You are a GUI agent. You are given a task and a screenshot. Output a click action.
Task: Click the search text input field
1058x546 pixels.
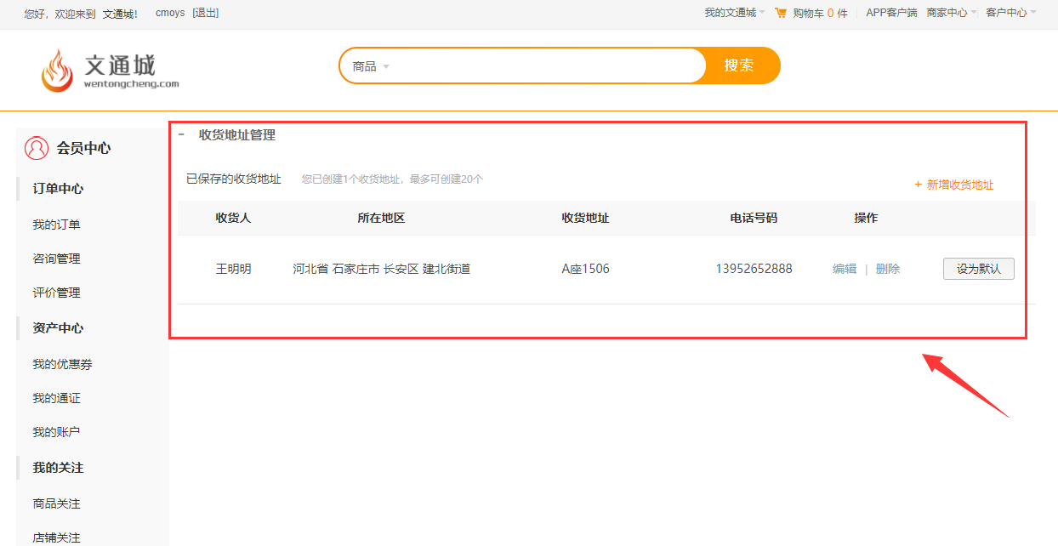click(549, 65)
